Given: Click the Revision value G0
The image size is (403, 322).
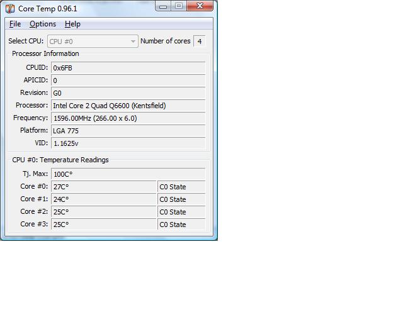Looking at the screenshot, I should (x=128, y=93).
